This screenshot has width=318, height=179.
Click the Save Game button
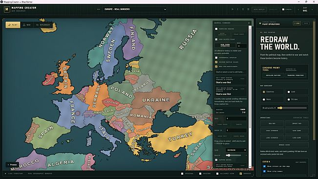pyautogui.click(x=297, y=131)
